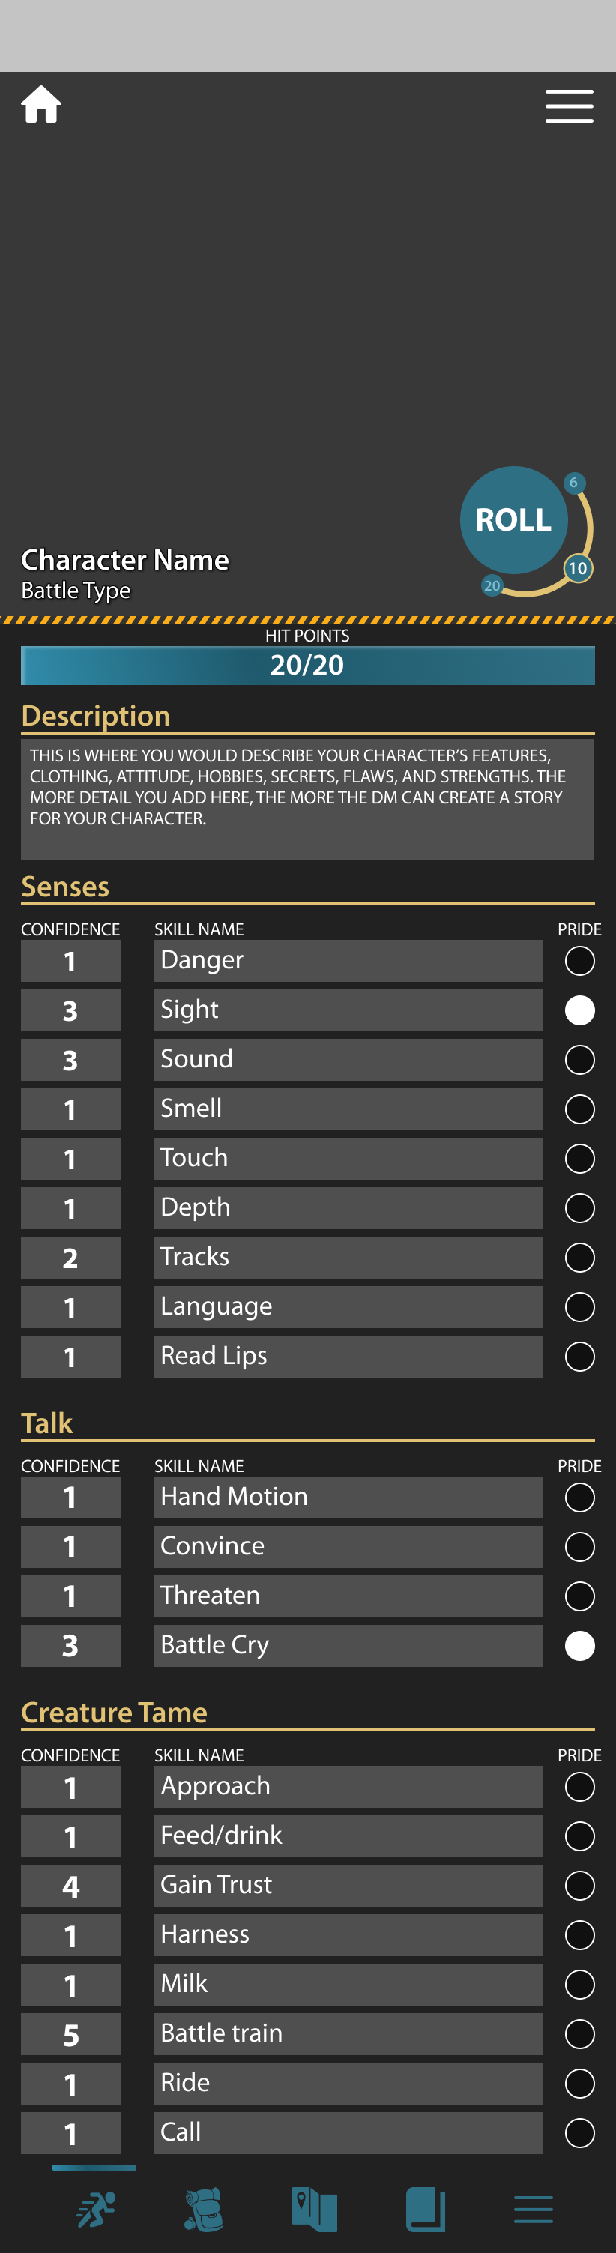Image resolution: width=616 pixels, height=2253 pixels.
Task: Turn off Pride for Battle Cry
Action: [x=579, y=1645]
